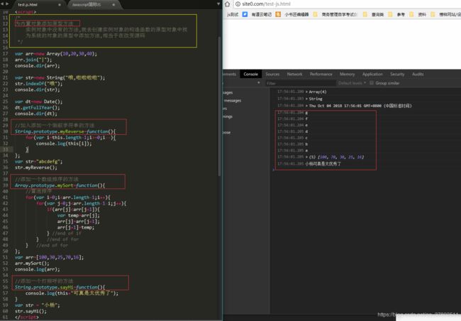Switch to the Performance devtools tab
The width and height of the screenshot is (461, 321).
tap(321, 74)
